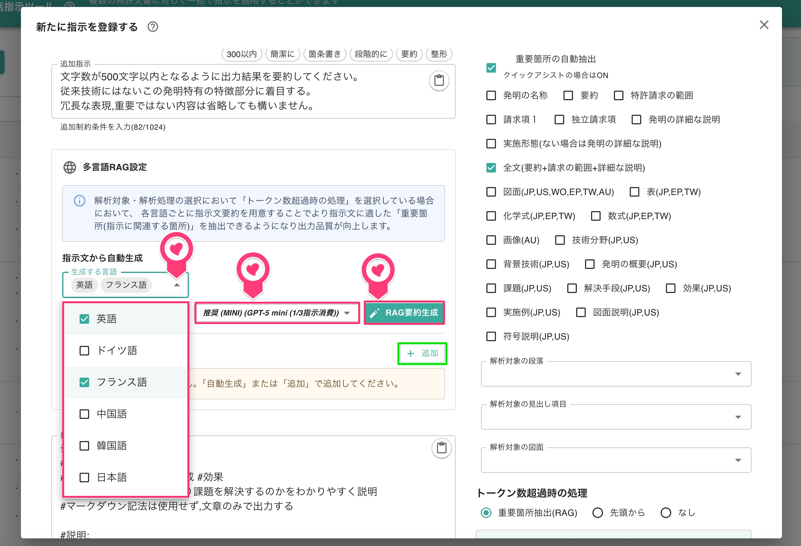Open the 解析対象の段落 dropdown

point(616,374)
